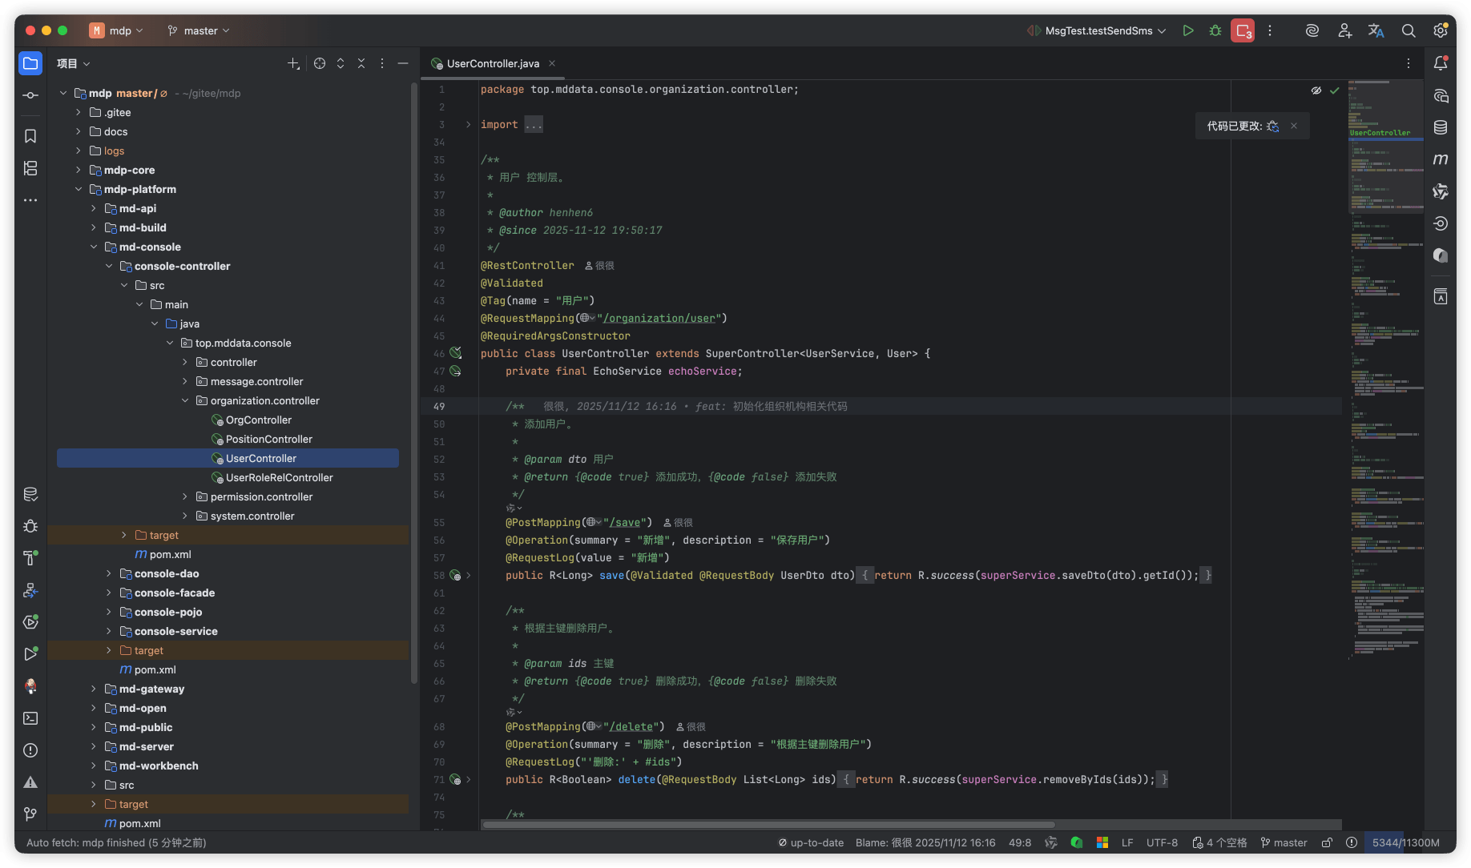Toggle the read-only lock icon in status bar
This screenshot has width=1471, height=868.
coord(1327,842)
